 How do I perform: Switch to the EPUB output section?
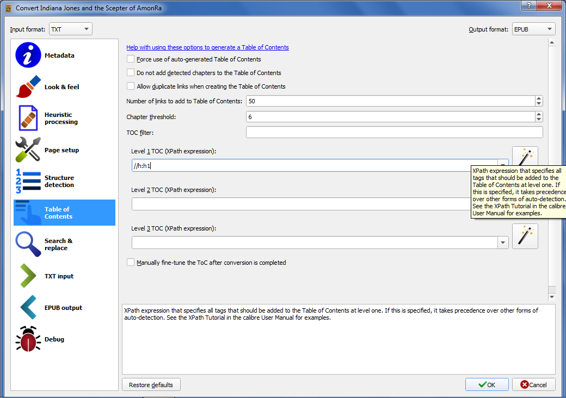63,308
